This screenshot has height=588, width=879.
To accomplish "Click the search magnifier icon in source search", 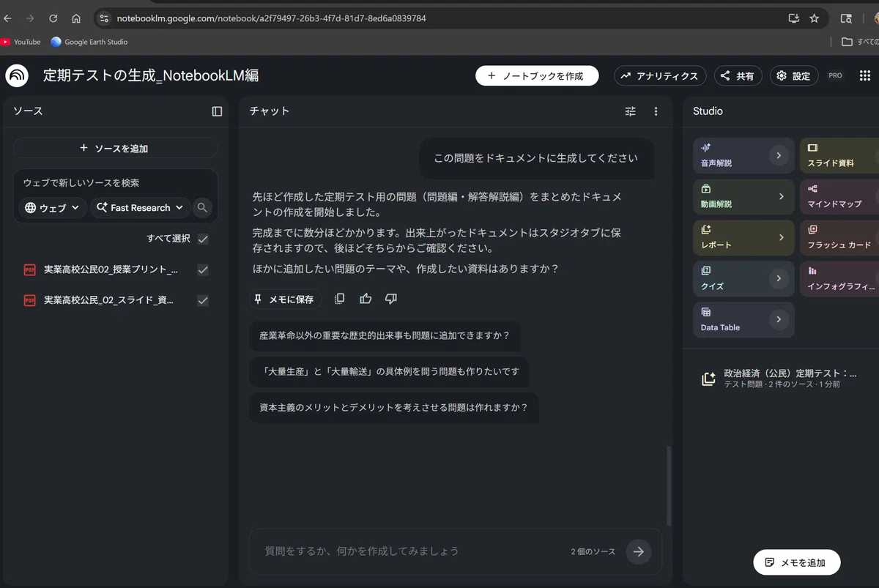I will 202,208.
